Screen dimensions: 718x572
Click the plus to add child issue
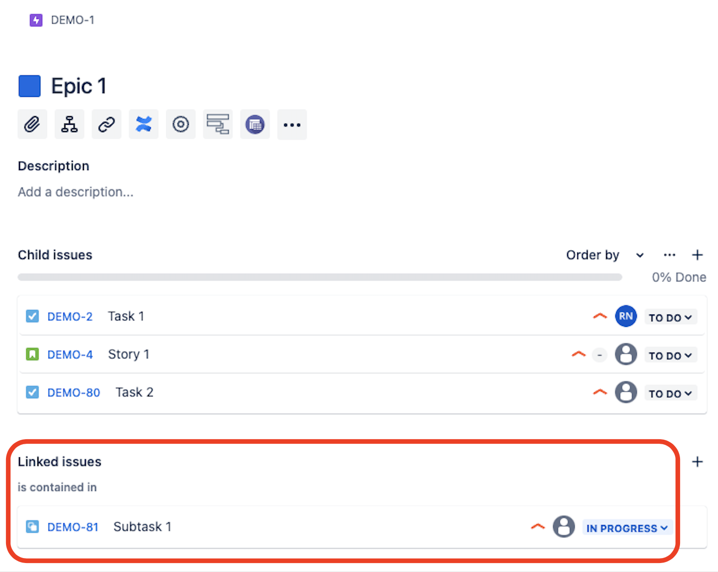(697, 255)
